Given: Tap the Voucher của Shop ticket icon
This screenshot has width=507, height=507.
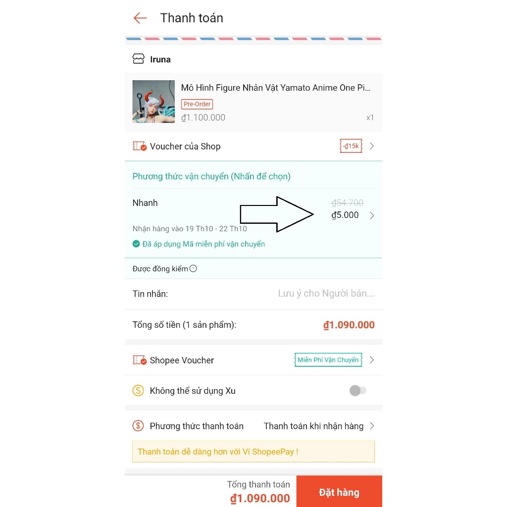Looking at the screenshot, I should (x=140, y=146).
